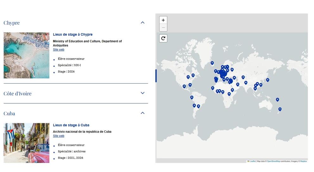Click the map pin over Iceland
Viewport: 314px width, 172px height.
[212, 63]
